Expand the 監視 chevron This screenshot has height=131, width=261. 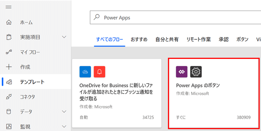click(64, 126)
